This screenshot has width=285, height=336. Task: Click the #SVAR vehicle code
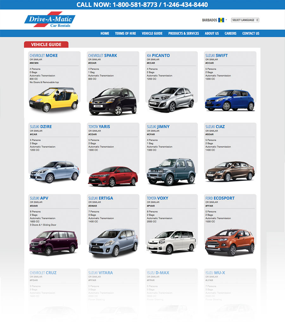[x=34, y=206]
